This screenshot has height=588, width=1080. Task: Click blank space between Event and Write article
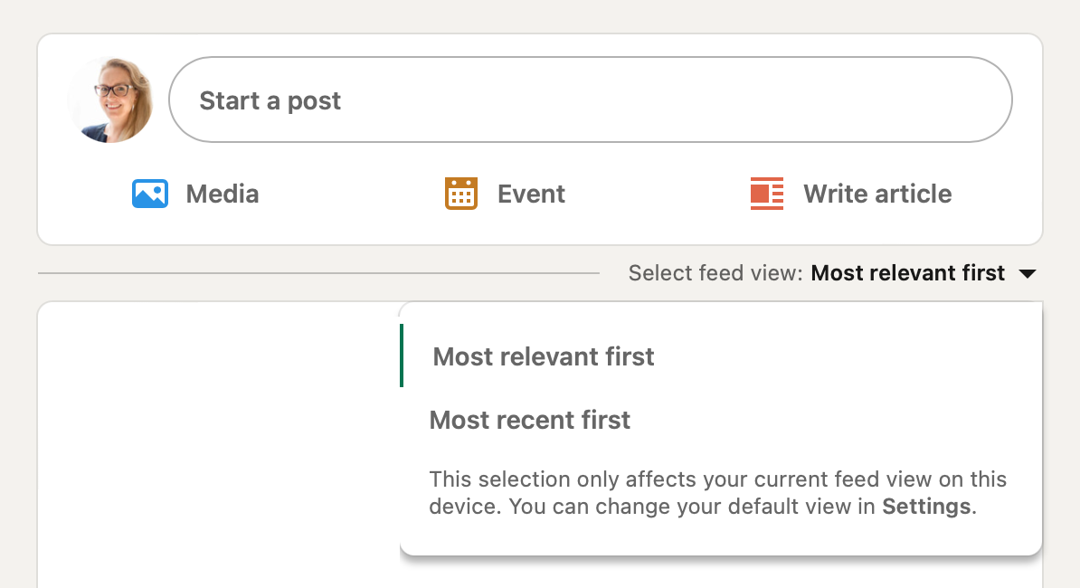[658, 194]
